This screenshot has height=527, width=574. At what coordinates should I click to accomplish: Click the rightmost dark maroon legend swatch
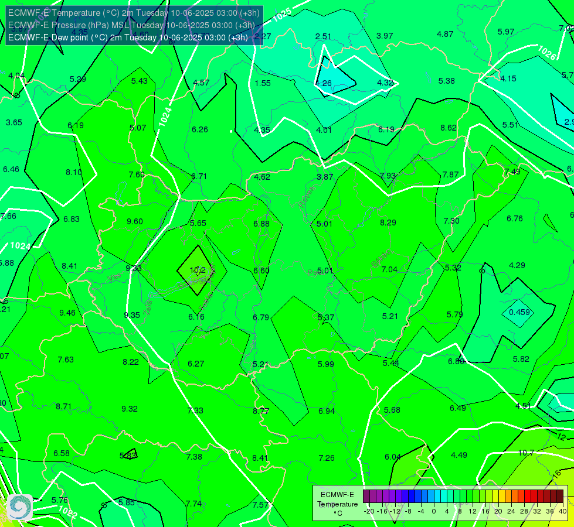[x=560, y=497]
